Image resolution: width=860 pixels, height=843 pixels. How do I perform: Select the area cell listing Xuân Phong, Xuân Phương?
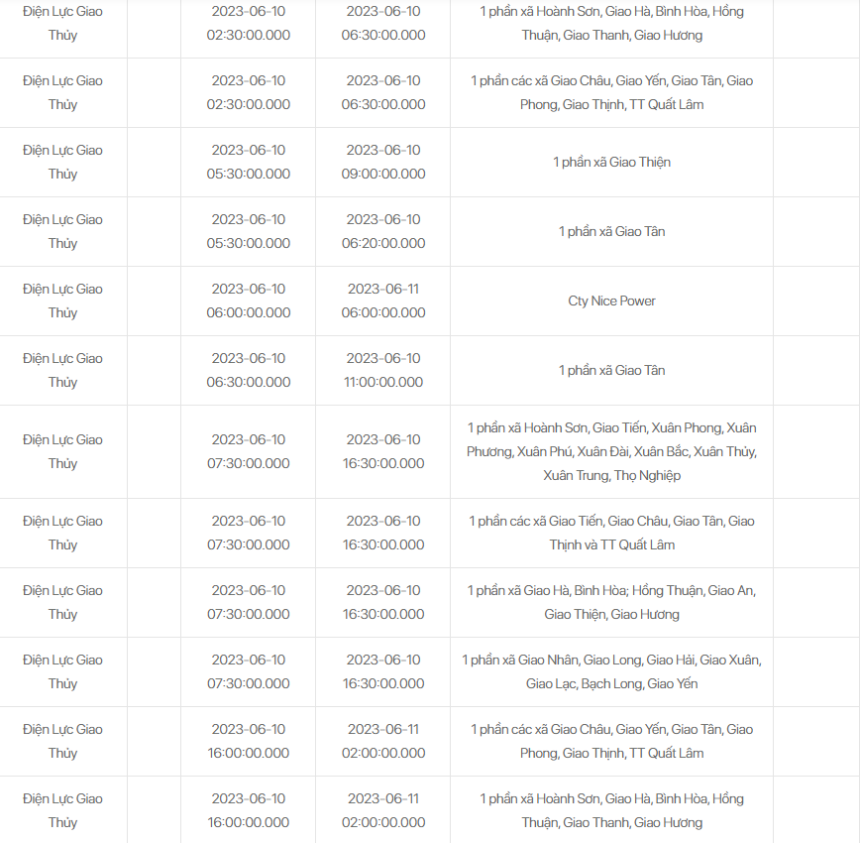pyautogui.click(x=611, y=452)
